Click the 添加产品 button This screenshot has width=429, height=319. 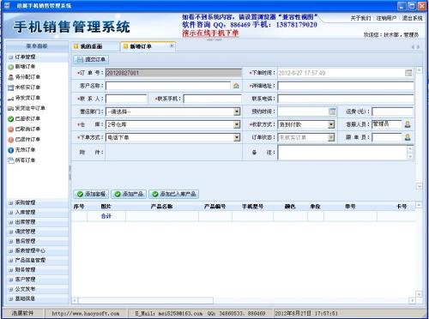tap(129, 194)
